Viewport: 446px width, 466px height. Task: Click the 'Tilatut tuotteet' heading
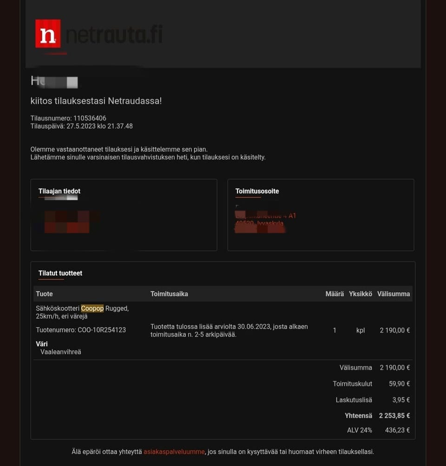pyautogui.click(x=60, y=273)
